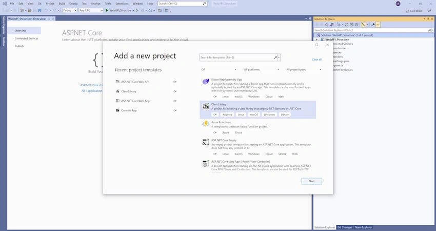Click Clear all filters link
This screenshot has height=231, width=436.
[316, 60]
